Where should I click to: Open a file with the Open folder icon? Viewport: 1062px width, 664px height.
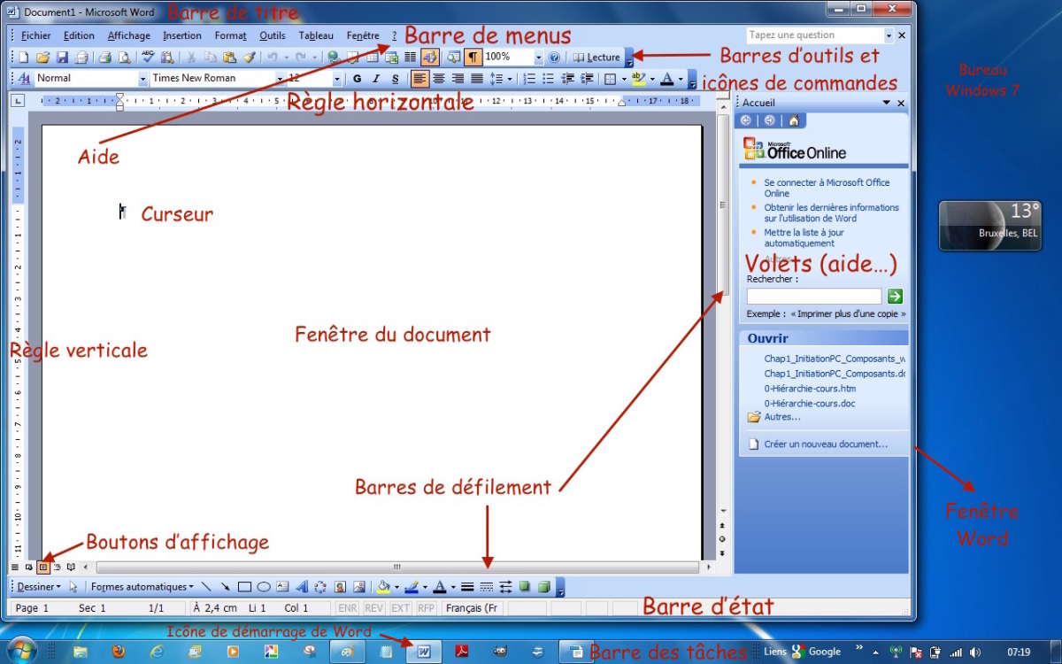click(42, 58)
